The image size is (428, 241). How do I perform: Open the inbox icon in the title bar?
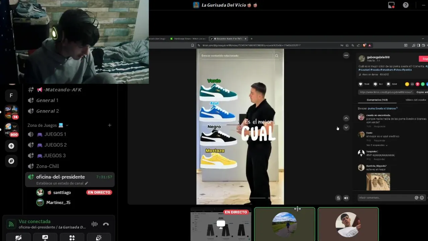click(391, 5)
